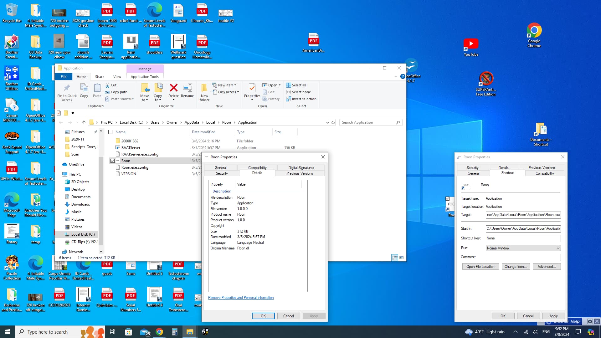Select the RAATServer.exe.config file
Image resolution: width=601 pixels, height=338 pixels.
point(140,154)
